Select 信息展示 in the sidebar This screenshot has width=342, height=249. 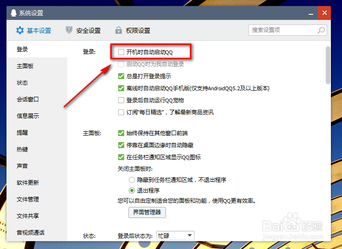[x=37, y=116]
